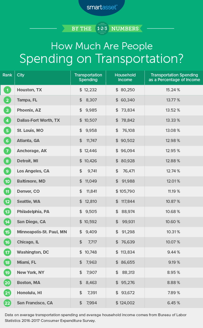Click Houston, TX in the city column
The height and width of the screenshot is (328, 203).
click(29, 90)
